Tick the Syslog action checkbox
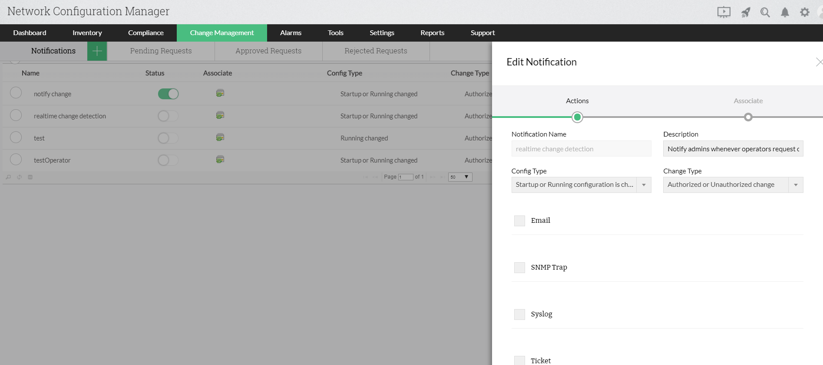 click(519, 314)
